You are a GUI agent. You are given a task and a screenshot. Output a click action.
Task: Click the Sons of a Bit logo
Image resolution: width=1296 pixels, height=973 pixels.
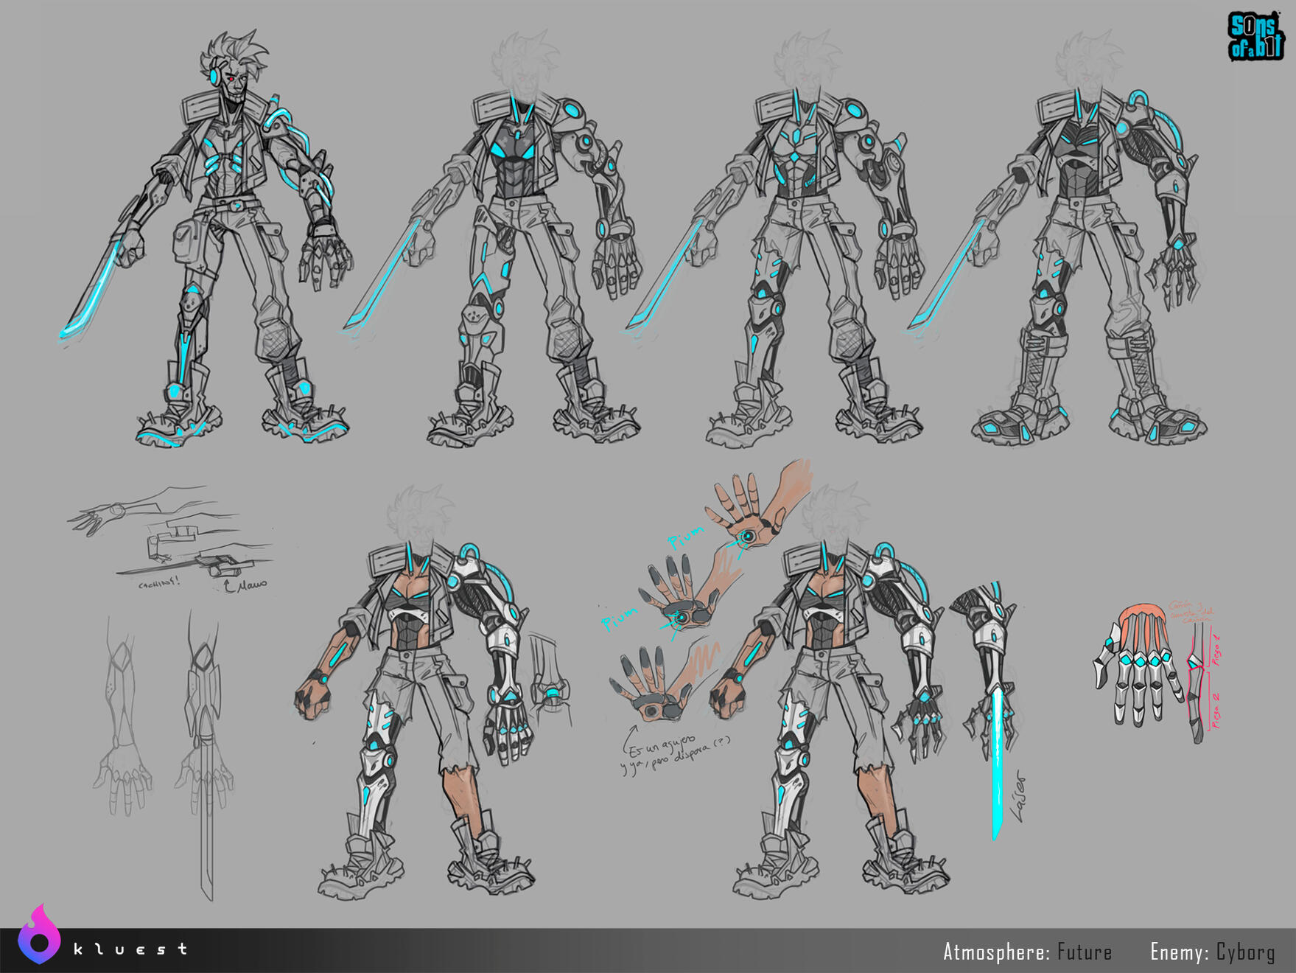pos(1255,36)
